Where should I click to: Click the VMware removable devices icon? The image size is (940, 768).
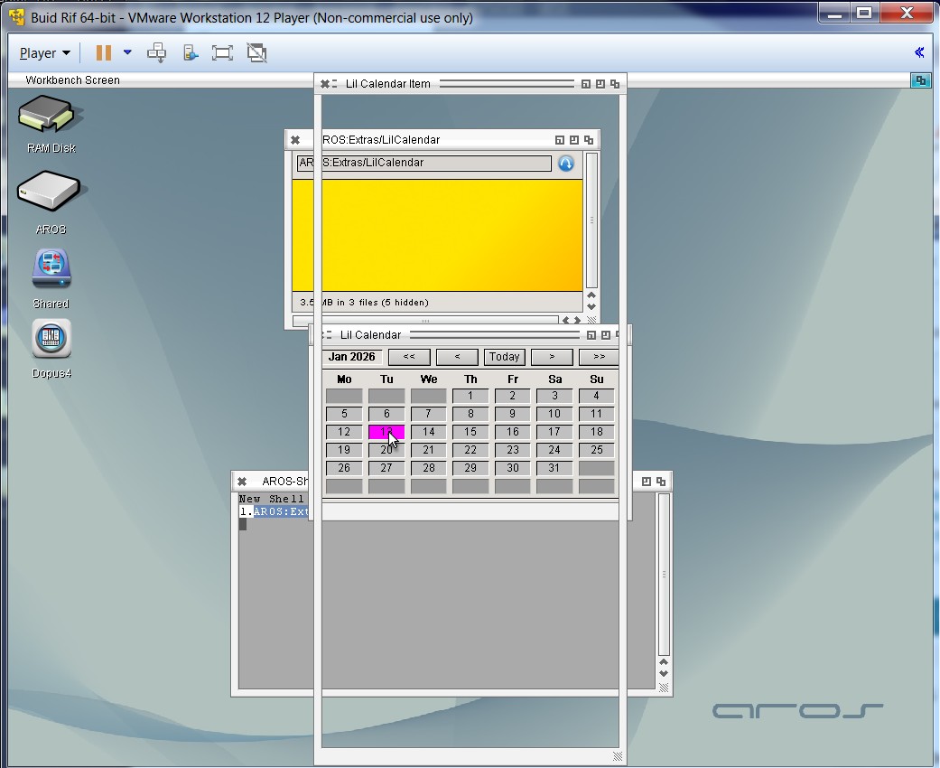coord(191,53)
